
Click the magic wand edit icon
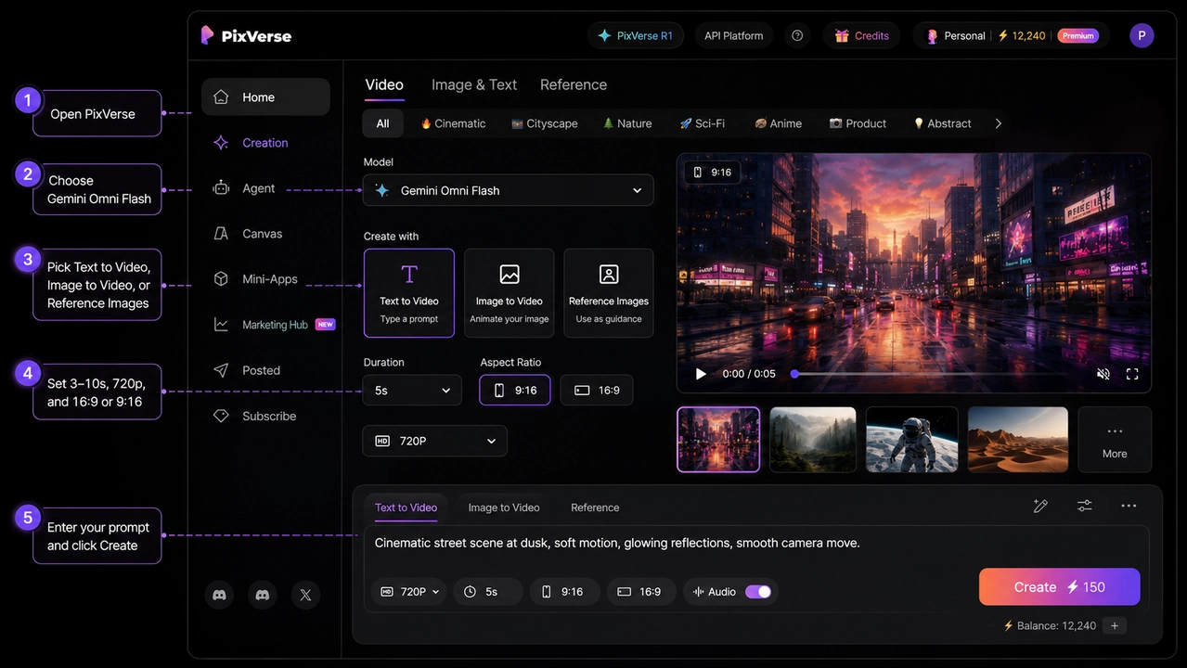[1040, 506]
